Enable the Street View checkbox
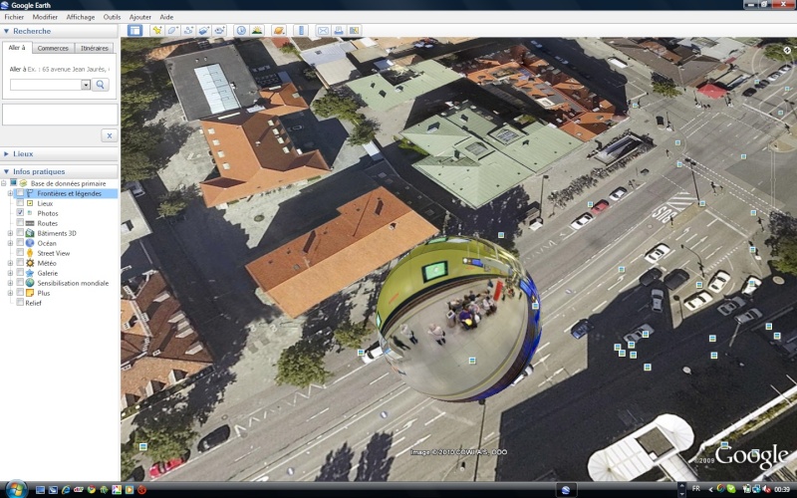Screen dimensions: 797x498 point(20,253)
